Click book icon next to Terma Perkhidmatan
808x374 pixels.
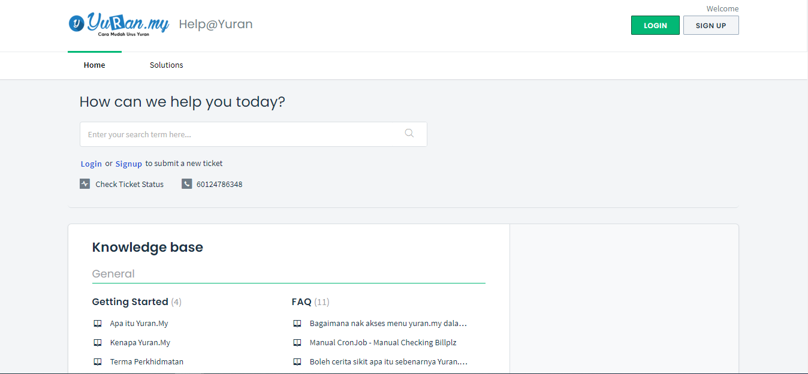point(98,362)
